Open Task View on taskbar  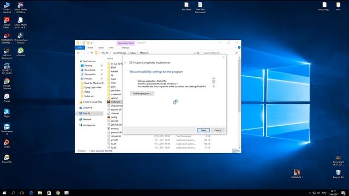click(22, 193)
